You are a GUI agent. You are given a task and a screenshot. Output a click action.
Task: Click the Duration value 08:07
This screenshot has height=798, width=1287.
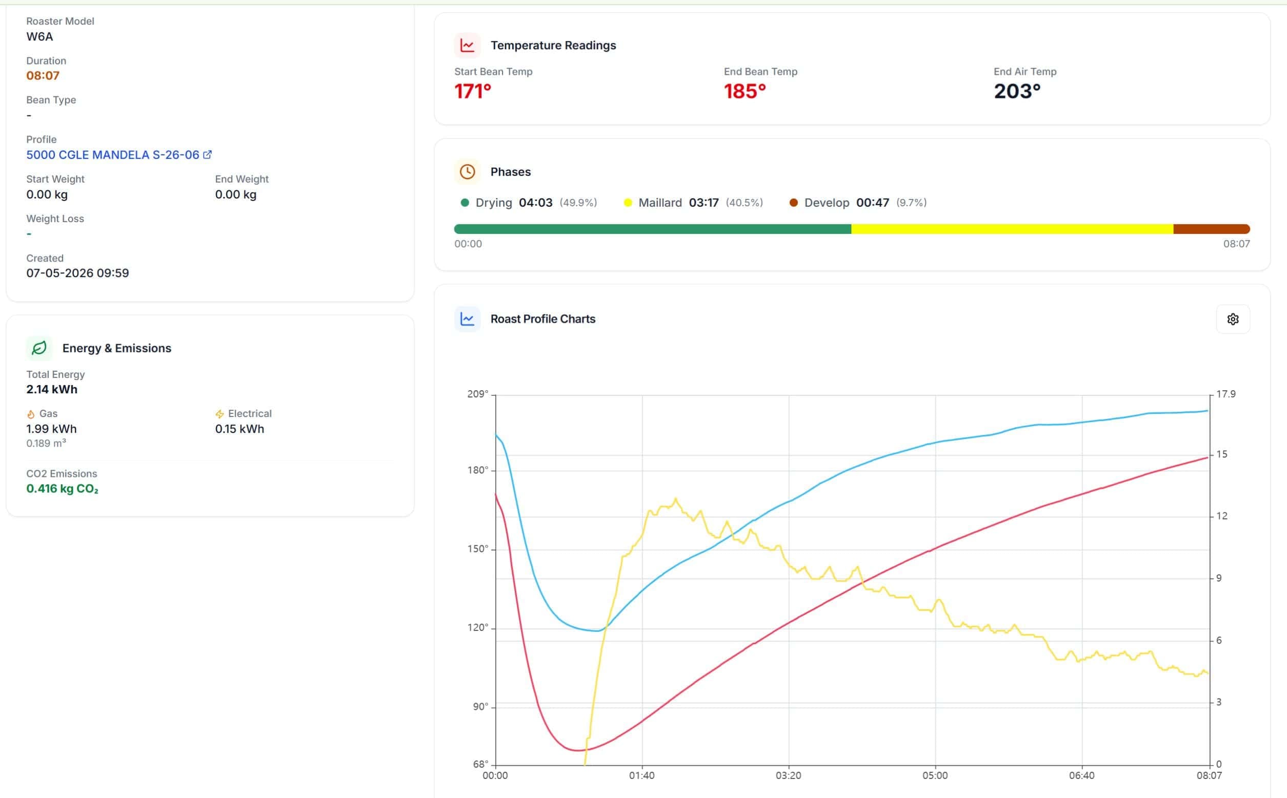[43, 75]
